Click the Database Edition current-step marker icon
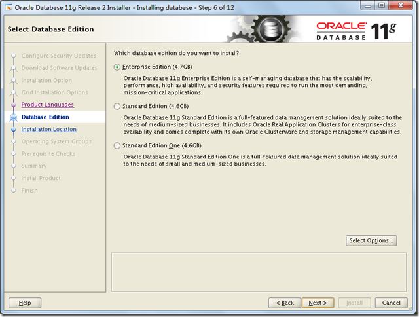Viewport: 419px width, 317px height. [x=13, y=117]
